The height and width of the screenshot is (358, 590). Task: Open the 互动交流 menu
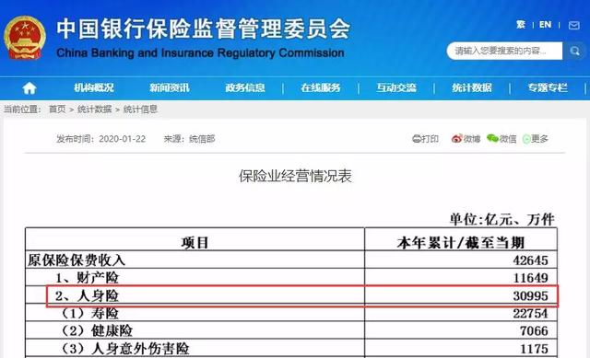click(396, 88)
